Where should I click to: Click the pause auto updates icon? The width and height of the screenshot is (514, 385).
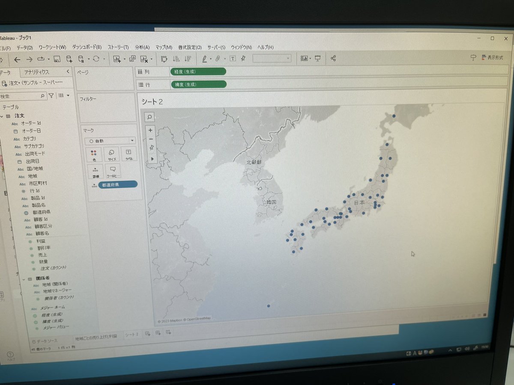[x=81, y=59]
